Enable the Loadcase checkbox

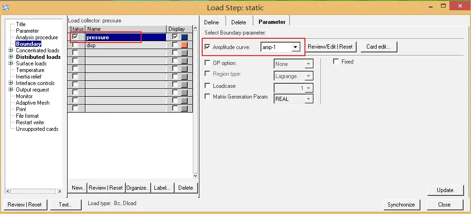pos(207,86)
